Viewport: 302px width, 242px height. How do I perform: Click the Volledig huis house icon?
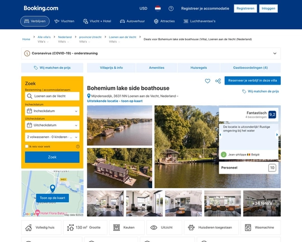29,228
